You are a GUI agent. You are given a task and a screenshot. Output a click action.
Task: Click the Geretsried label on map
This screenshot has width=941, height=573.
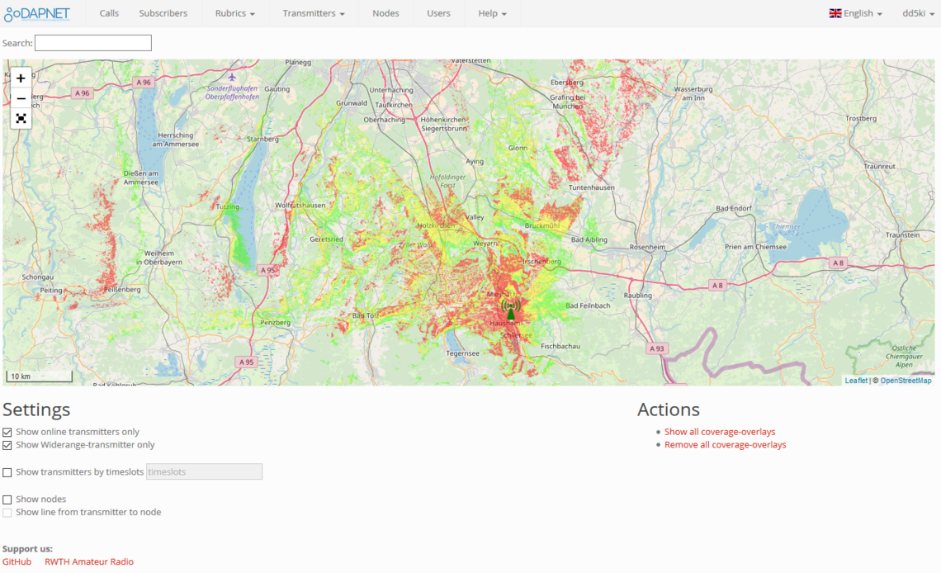point(327,239)
